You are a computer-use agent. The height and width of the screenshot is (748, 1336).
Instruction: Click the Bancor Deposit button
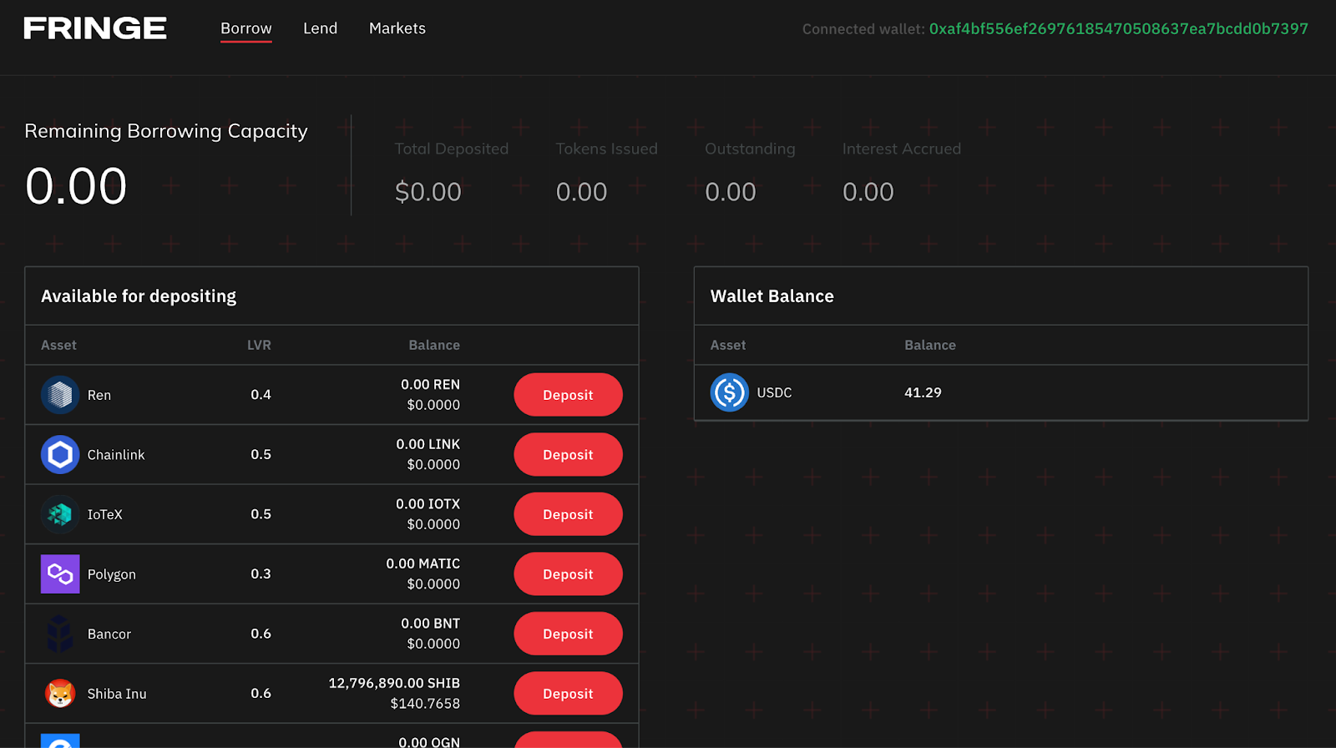[x=569, y=634]
